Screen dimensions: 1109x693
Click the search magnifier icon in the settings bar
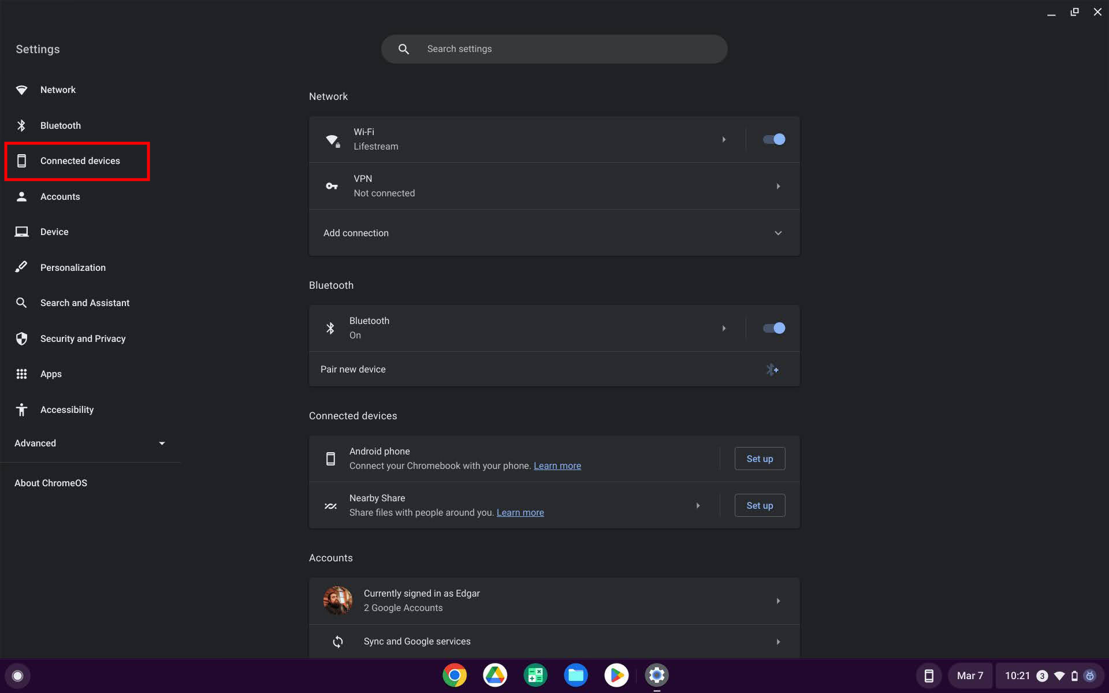coord(404,49)
